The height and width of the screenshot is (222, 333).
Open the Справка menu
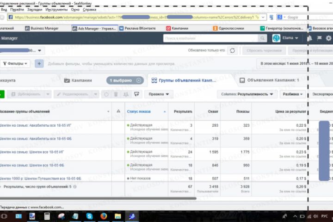tap(89, 10)
